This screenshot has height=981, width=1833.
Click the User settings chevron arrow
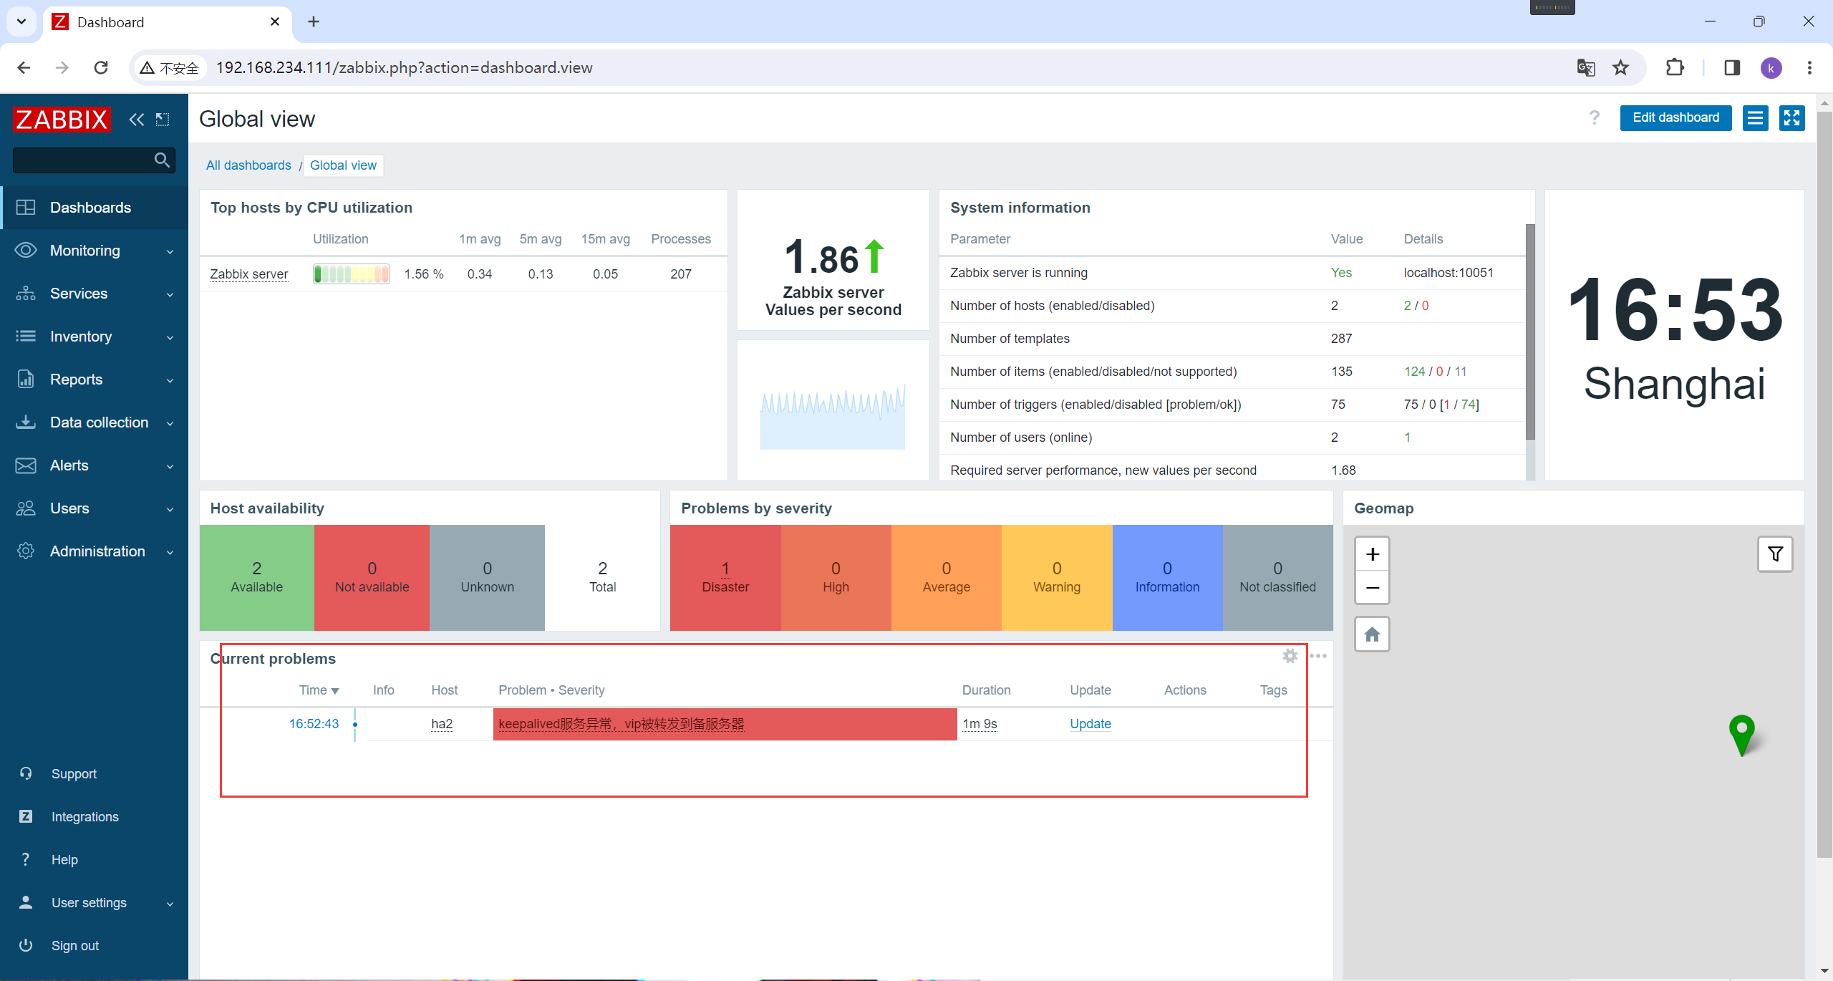coord(170,904)
